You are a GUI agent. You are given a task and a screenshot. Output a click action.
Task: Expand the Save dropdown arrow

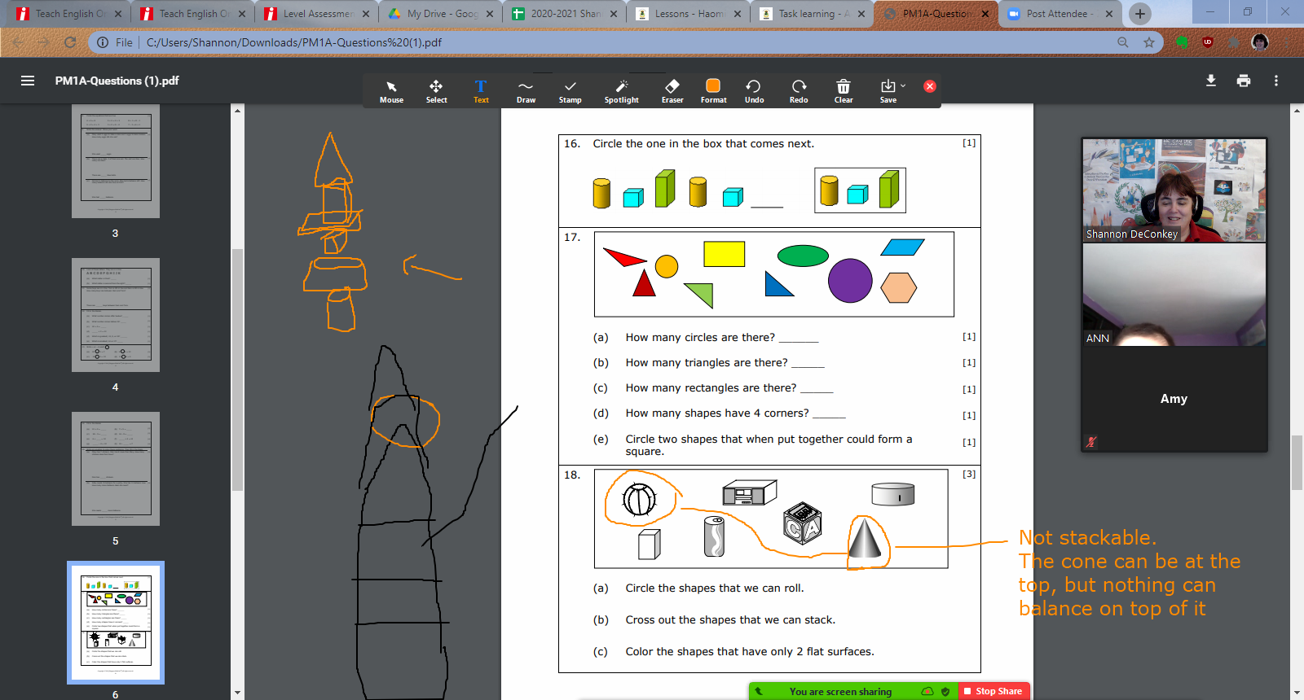(x=903, y=85)
